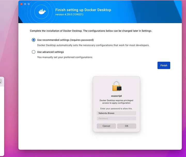Click 'You manually set your preferred configurations.' text

(x=65, y=57)
